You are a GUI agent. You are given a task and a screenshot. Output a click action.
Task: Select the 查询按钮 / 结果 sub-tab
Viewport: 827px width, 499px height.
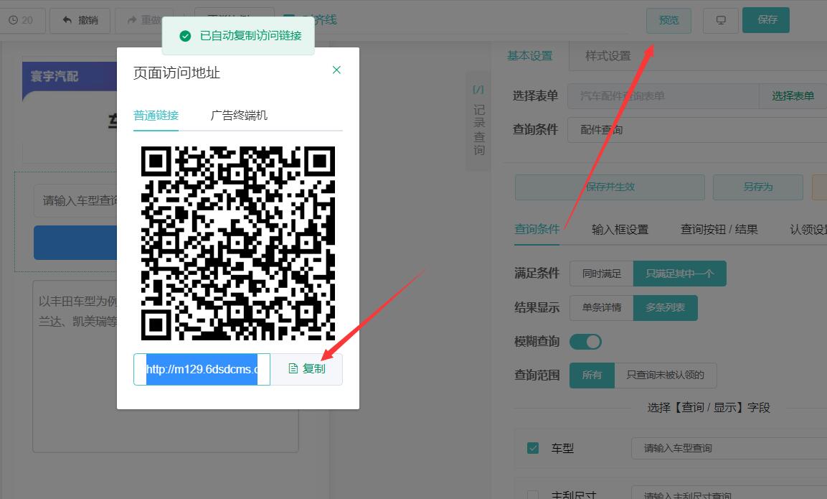[x=719, y=229]
